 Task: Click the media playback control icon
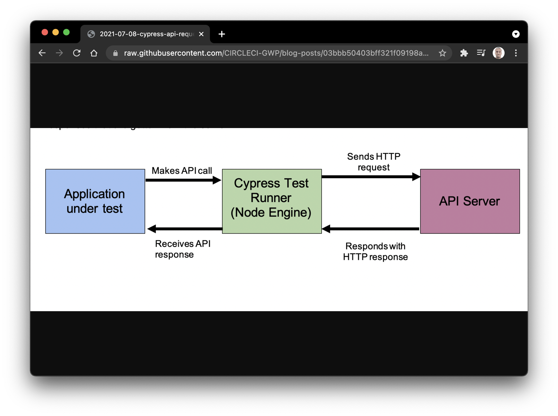tap(481, 53)
